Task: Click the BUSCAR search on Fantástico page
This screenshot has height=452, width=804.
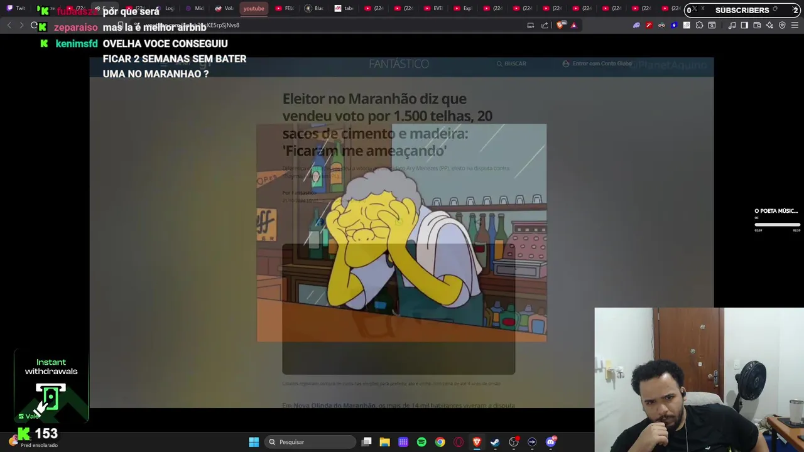Action: pos(511,63)
